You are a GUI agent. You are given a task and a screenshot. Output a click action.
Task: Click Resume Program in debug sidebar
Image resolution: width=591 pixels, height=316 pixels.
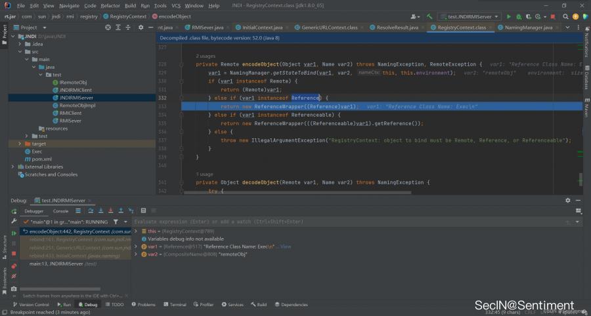[x=14, y=233]
